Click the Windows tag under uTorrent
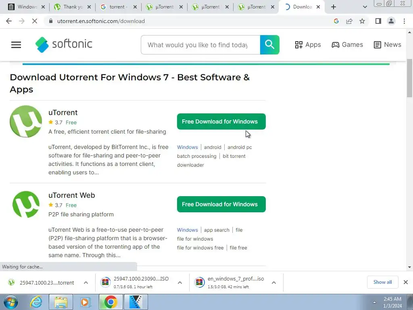Image resolution: width=413 pixels, height=310 pixels. pyautogui.click(x=187, y=147)
